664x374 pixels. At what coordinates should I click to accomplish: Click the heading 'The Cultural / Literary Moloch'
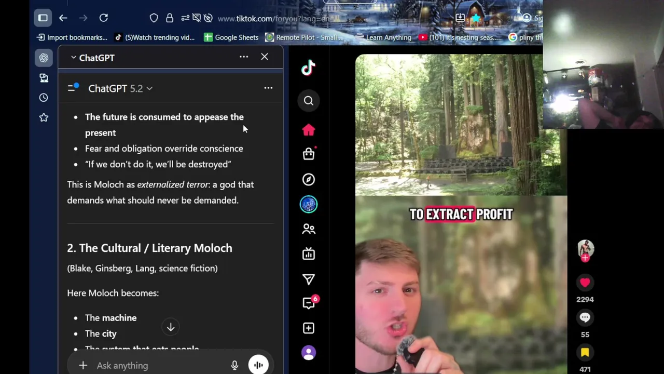(156, 248)
